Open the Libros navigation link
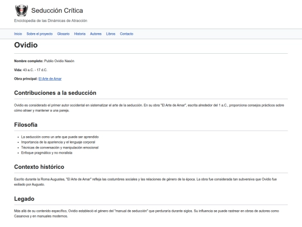302x227 pixels. click(111, 34)
